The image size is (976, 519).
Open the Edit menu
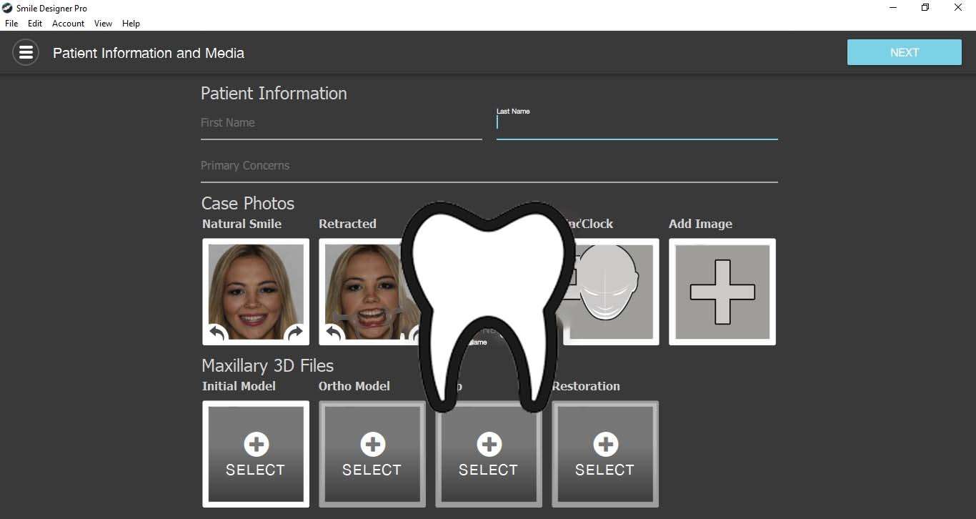pyautogui.click(x=35, y=24)
